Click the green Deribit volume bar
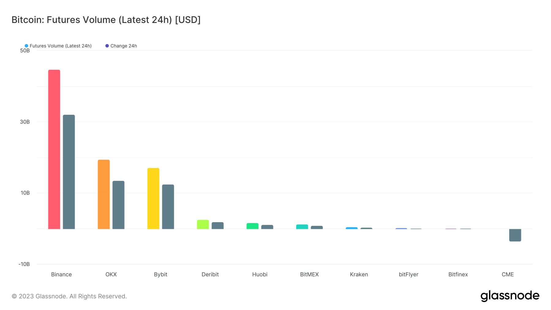Image resolution: width=551 pixels, height=310 pixels. tap(203, 224)
